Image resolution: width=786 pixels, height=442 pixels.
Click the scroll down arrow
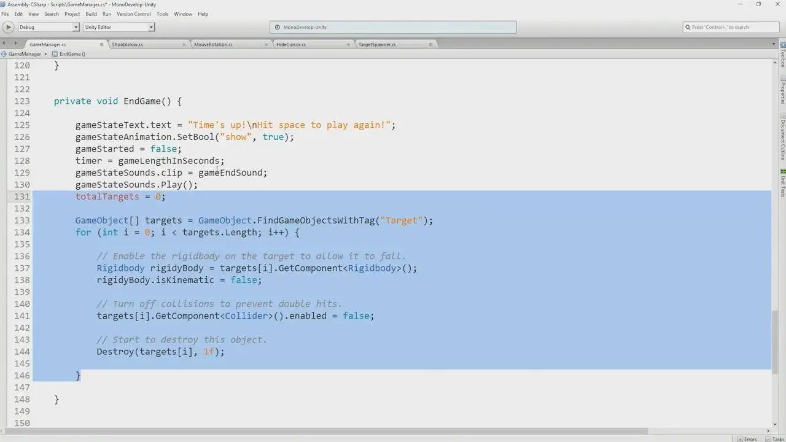776,424
